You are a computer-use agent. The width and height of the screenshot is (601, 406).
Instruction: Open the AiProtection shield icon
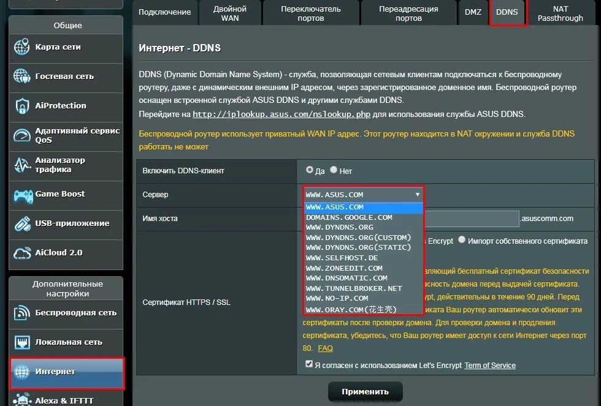point(22,105)
